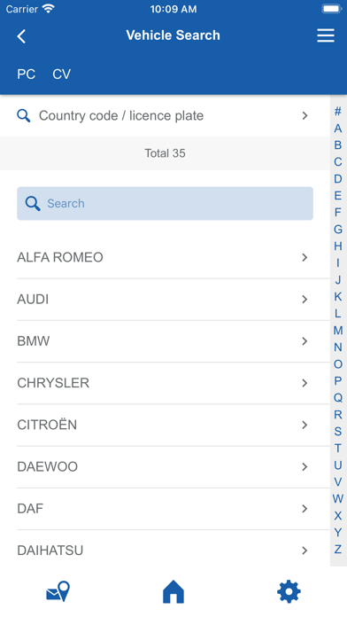
Task: Expand the BMW row chevron
Action: click(x=305, y=341)
